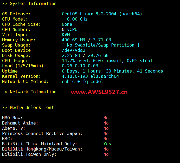The width and height of the screenshot is (180, 163).
Task: Click the uptime value text
Action: (x=112, y=71)
